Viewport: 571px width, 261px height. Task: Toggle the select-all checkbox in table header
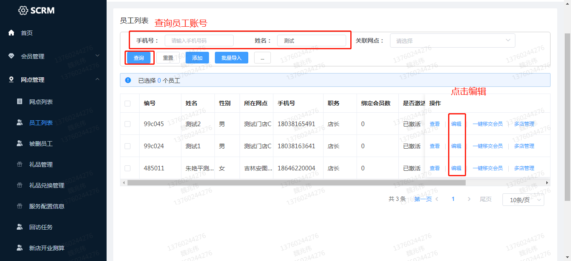click(x=127, y=104)
